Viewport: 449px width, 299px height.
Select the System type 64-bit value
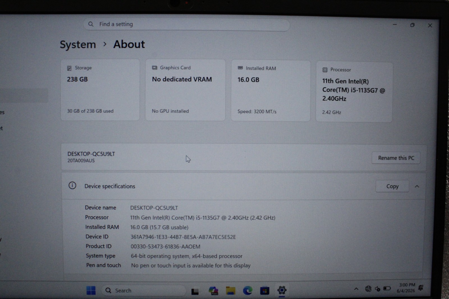click(186, 256)
